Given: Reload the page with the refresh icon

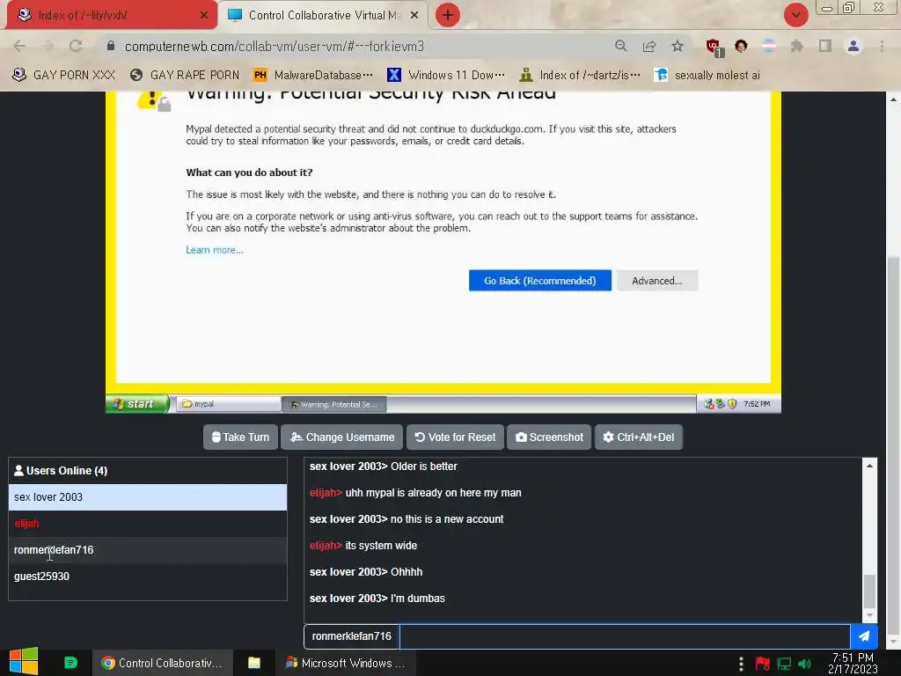Looking at the screenshot, I should coord(76,46).
